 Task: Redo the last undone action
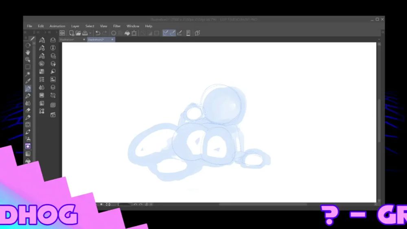tap(105, 33)
